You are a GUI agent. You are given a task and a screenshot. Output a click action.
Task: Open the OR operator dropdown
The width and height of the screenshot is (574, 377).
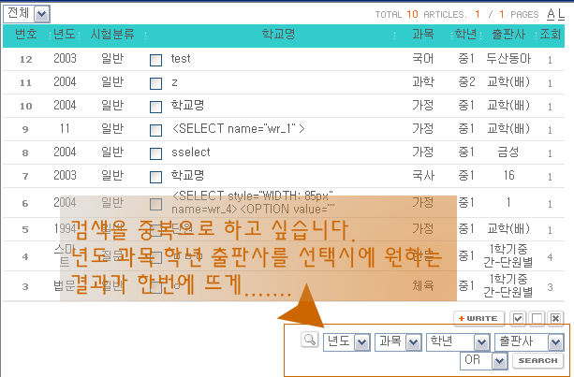point(484,361)
